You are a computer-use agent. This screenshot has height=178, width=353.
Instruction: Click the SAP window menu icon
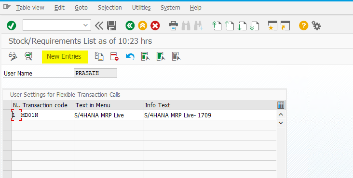(7, 7)
